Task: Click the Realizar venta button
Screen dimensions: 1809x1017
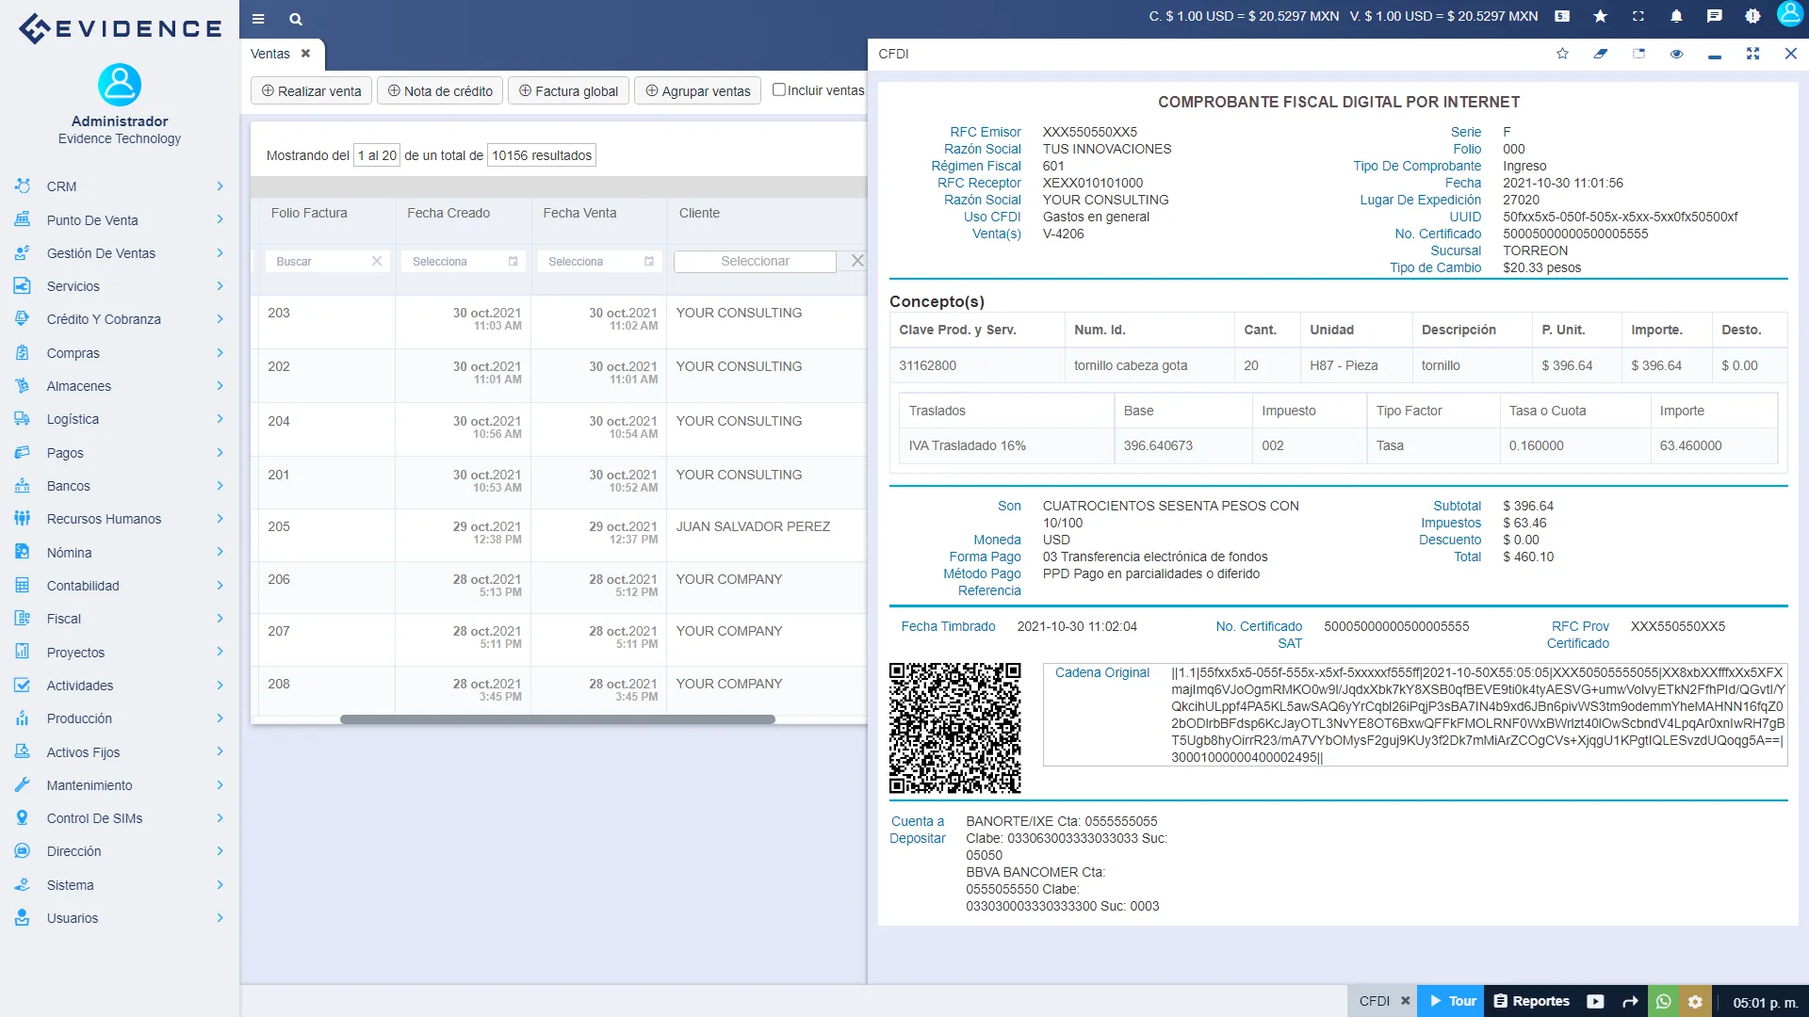Action: 311,90
